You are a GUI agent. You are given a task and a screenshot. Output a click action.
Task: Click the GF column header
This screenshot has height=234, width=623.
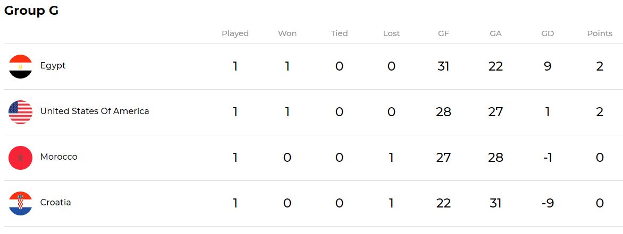(x=443, y=33)
